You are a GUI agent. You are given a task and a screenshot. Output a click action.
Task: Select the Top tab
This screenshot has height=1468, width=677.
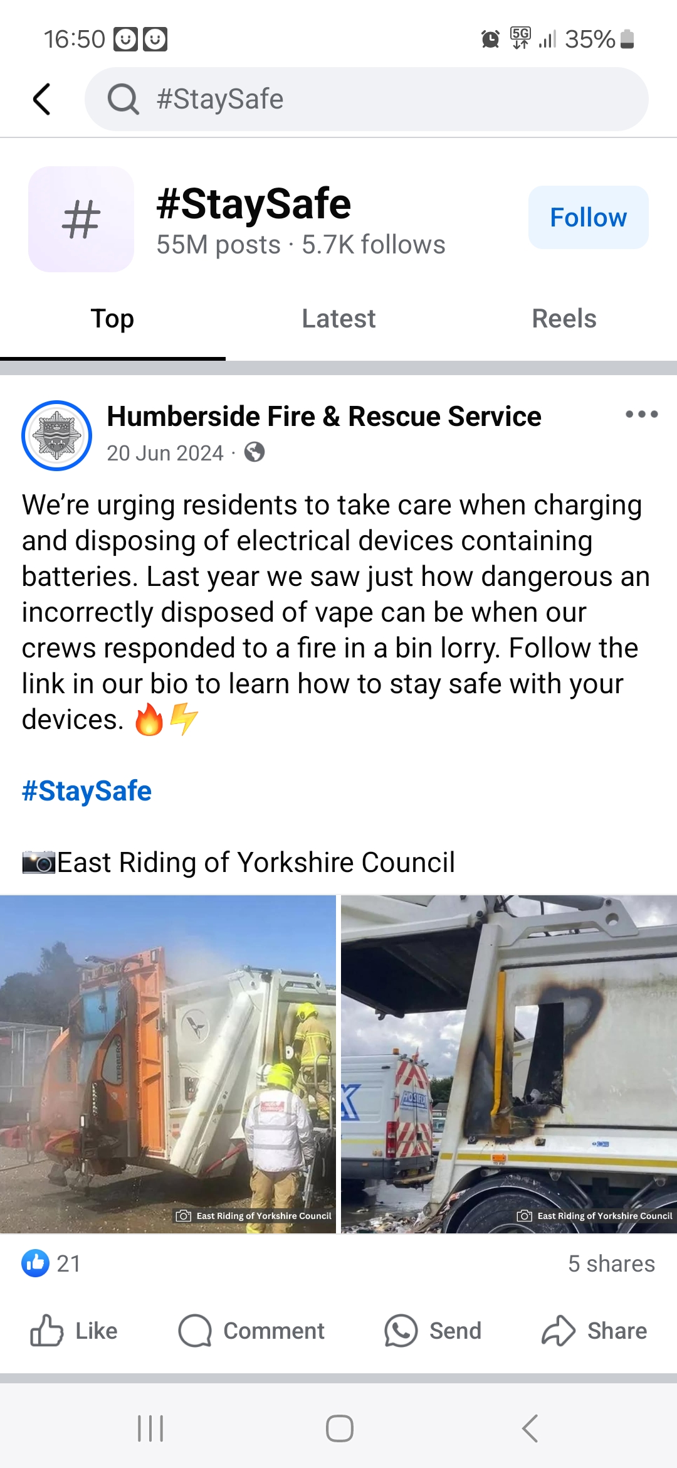[x=113, y=319]
